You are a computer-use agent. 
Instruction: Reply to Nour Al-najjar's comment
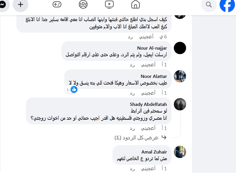click(132, 65)
